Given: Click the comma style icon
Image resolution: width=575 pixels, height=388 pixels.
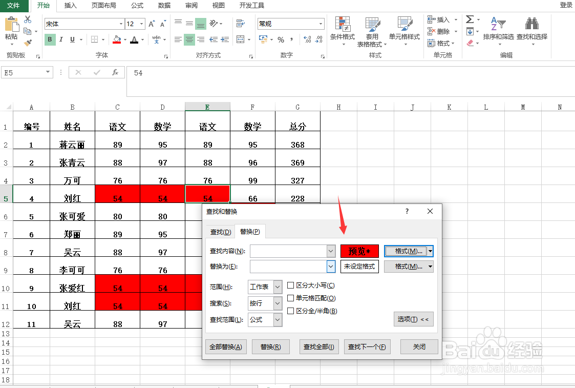Looking at the screenshot, I should point(292,39).
